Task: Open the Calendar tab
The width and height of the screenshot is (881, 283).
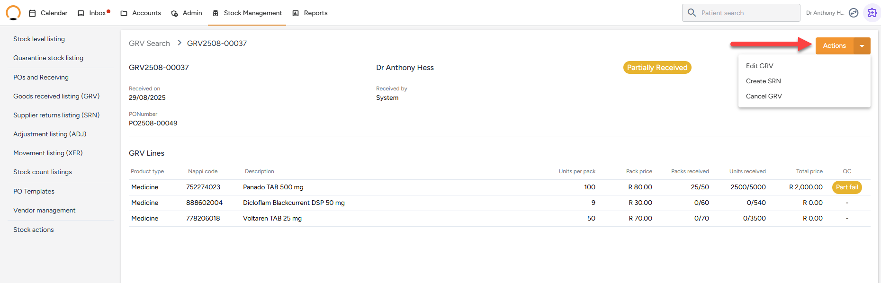Action: point(48,13)
